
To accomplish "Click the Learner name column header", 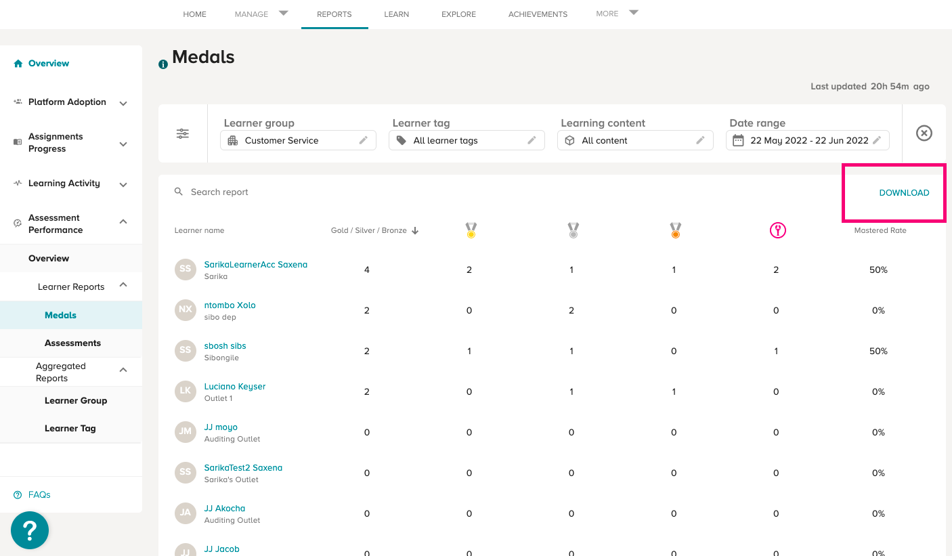I will click(199, 230).
